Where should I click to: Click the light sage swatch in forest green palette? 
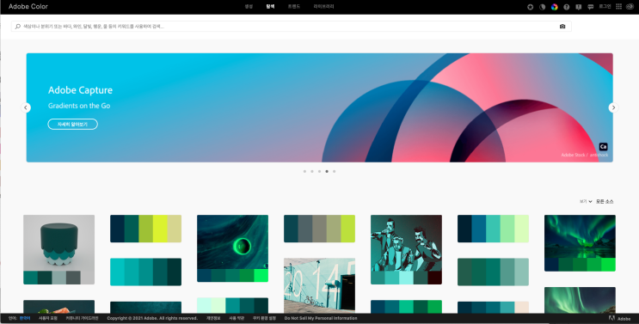(x=522, y=272)
